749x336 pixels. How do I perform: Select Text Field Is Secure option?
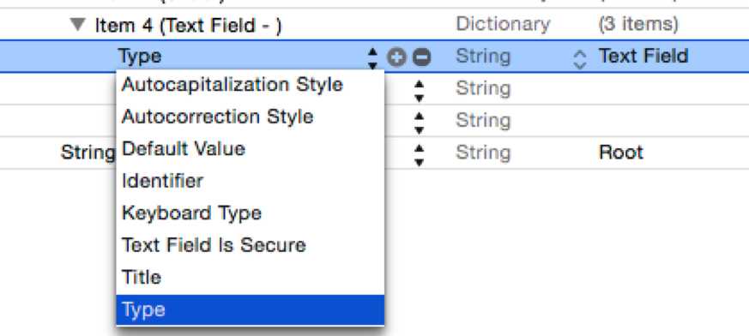tap(214, 245)
